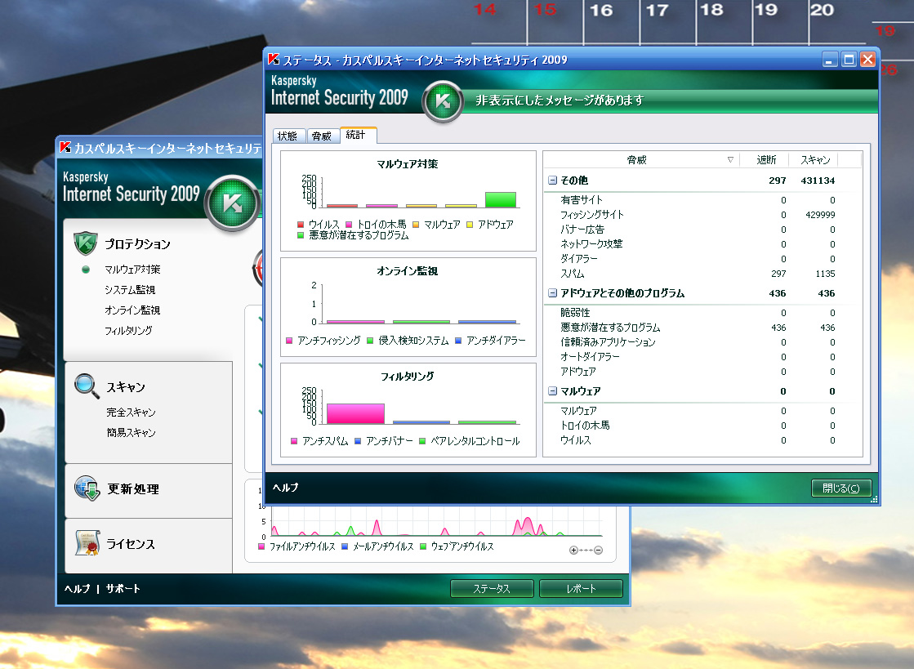Click the Kaspersky logo icon in the main window title bar
Viewport: 914px width, 669px height.
pos(65,147)
